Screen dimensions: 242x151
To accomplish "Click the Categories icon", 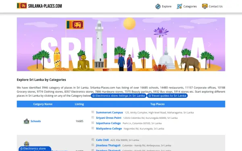I will [179, 6].
